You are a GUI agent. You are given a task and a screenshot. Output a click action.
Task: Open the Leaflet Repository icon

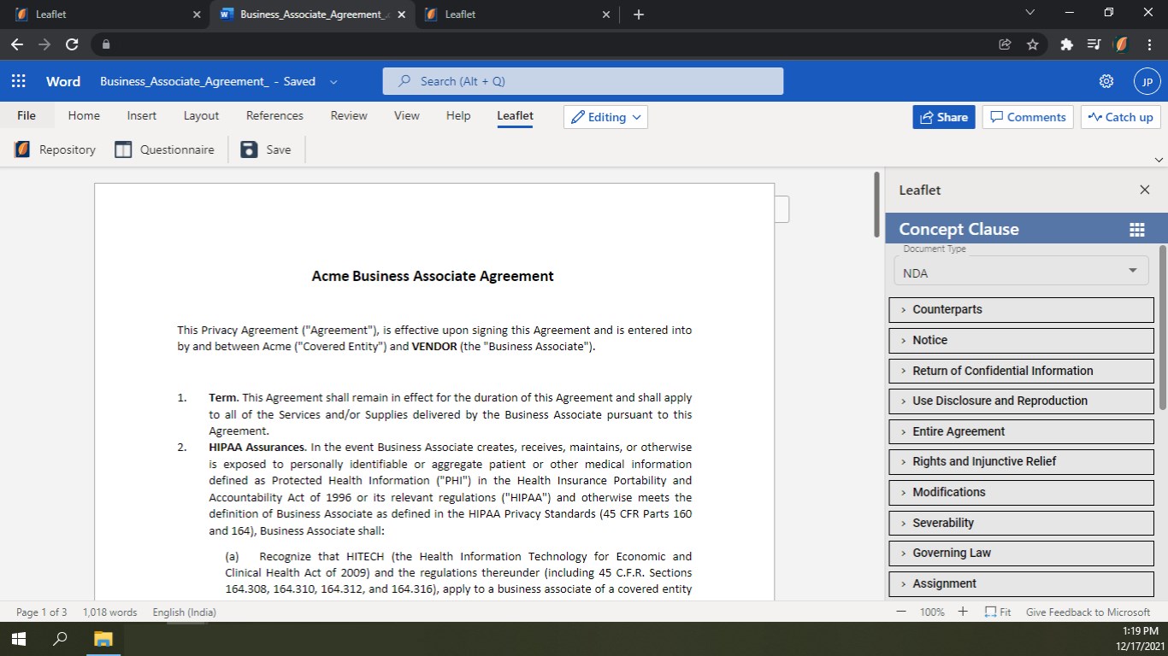pos(22,149)
